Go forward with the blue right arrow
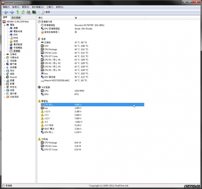 pos(12,12)
